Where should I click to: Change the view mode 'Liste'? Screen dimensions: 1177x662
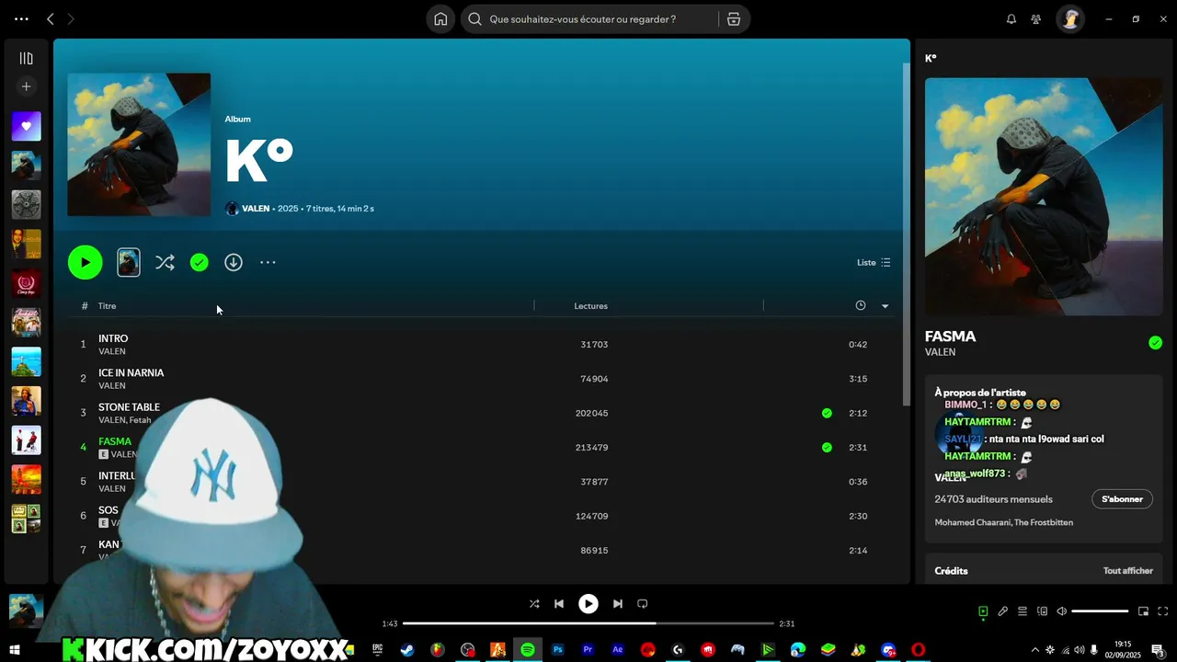pos(874,263)
